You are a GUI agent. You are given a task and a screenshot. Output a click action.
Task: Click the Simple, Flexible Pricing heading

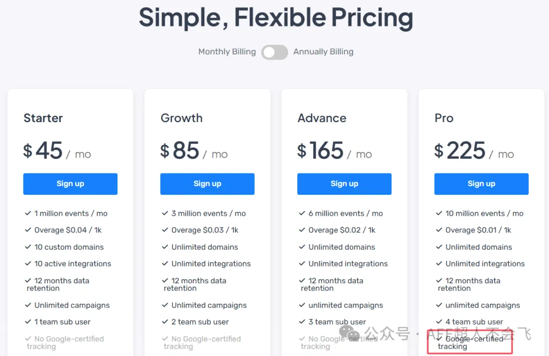click(x=276, y=18)
